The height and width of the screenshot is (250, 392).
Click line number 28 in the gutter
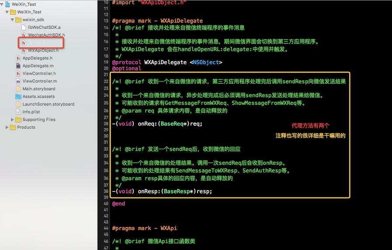106,124
